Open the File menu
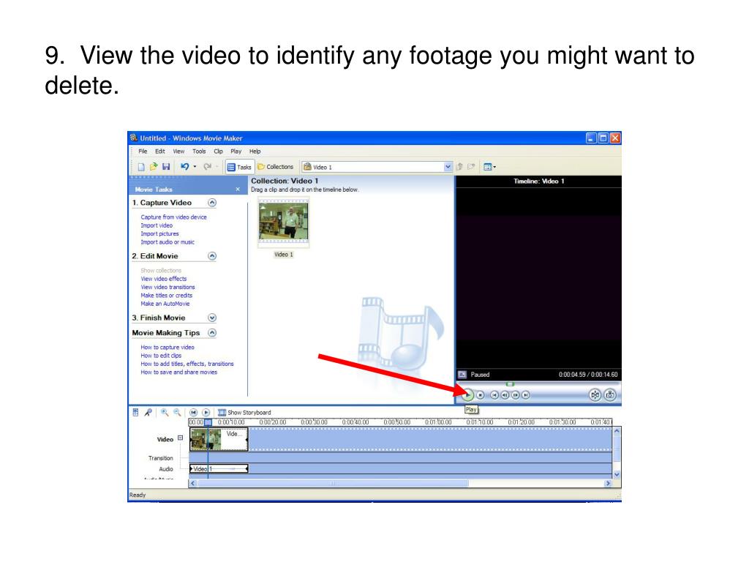 tap(143, 151)
